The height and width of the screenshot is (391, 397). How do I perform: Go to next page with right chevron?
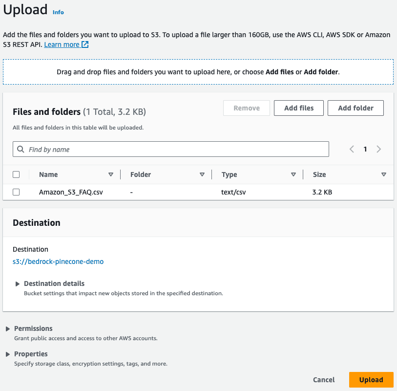pos(378,150)
